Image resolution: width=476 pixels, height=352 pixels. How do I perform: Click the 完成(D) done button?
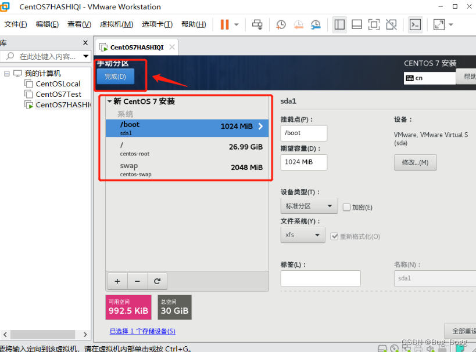pyautogui.click(x=116, y=77)
